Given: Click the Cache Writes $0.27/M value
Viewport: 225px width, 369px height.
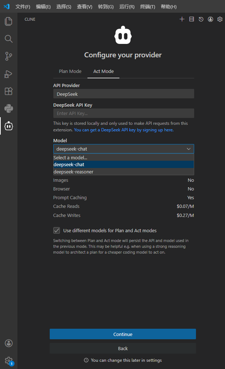Looking at the screenshot, I should point(185,215).
